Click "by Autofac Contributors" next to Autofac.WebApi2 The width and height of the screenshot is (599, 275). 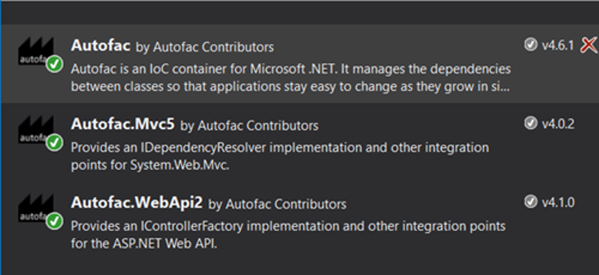pos(277,204)
